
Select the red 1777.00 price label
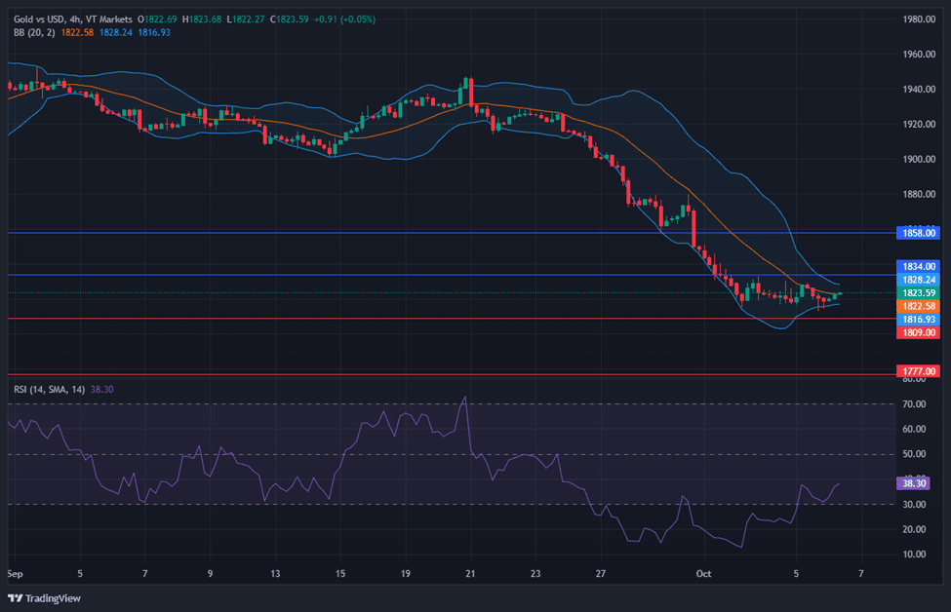tap(917, 371)
